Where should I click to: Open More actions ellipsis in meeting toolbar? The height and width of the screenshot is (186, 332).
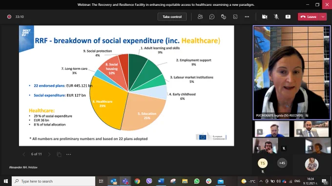point(247,17)
